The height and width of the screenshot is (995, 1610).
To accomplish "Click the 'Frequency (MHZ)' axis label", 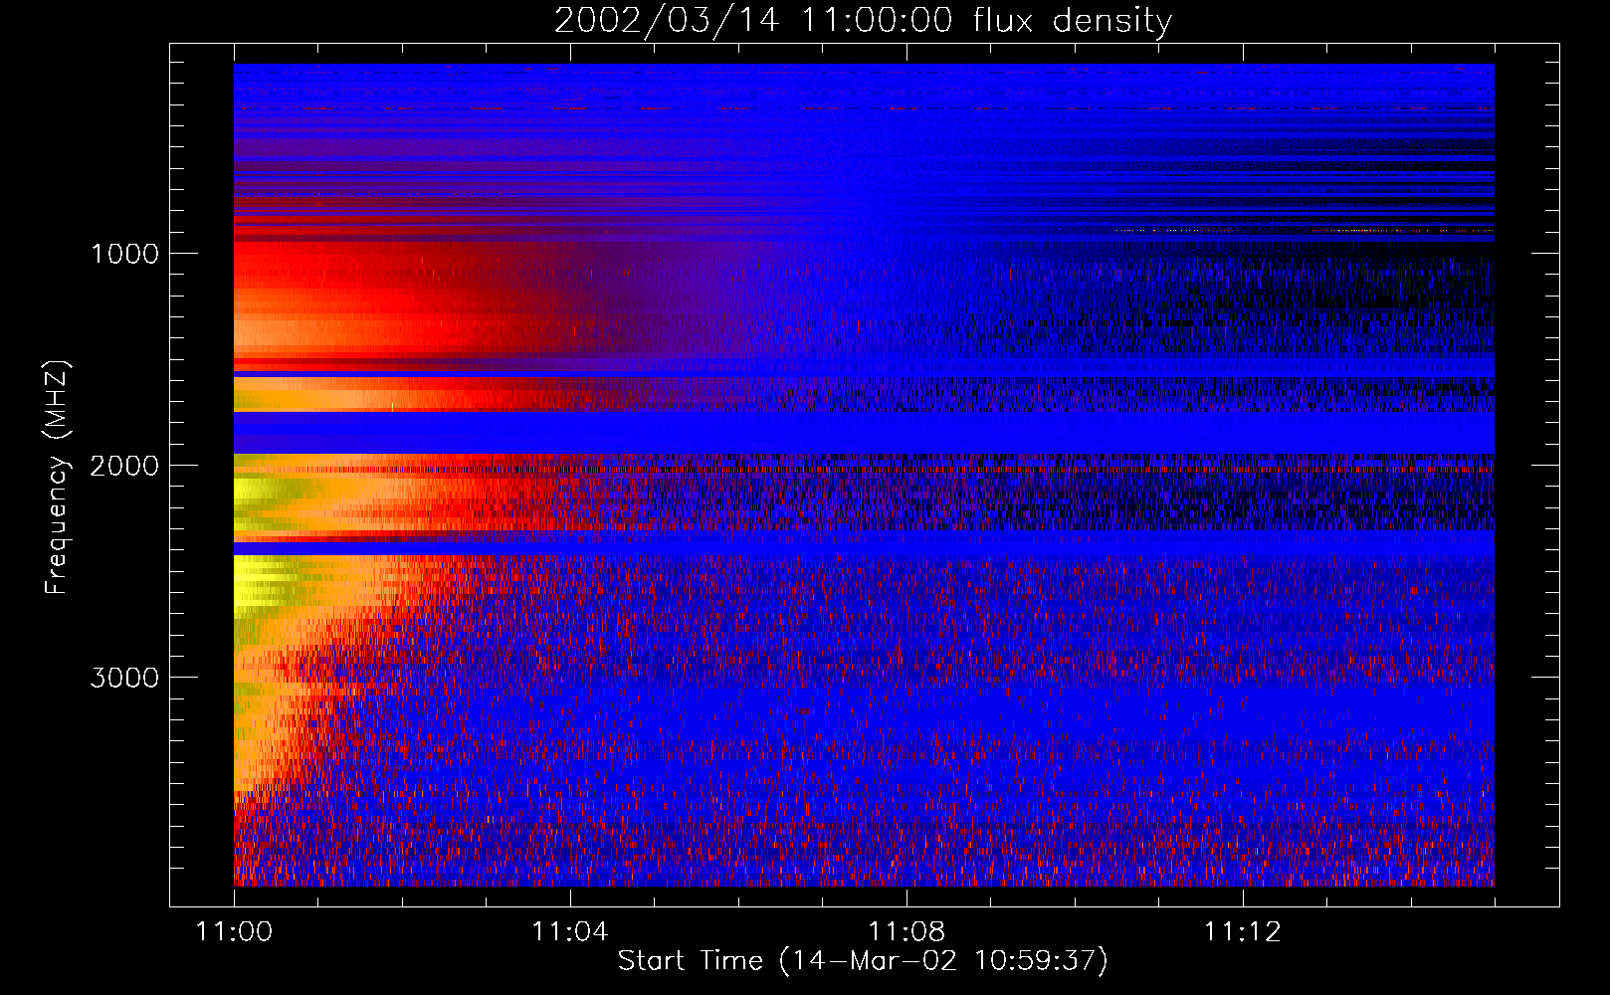I will pos(57,478).
